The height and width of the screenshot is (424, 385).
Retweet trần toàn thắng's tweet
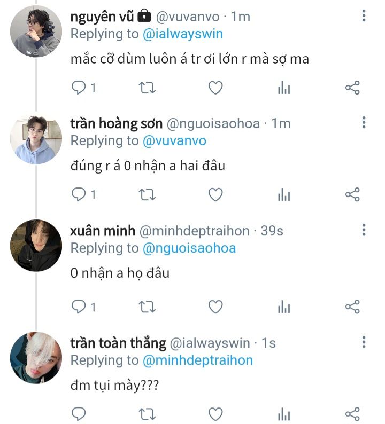pos(147,413)
